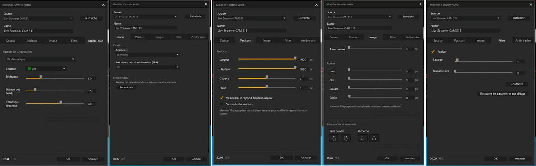536x166 pixels.
Task: Click the 29,31 FPS readout
Action: [9, 158]
